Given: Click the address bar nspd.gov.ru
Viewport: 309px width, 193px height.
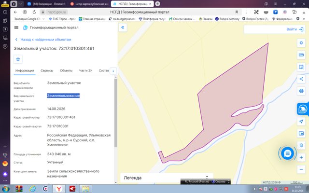Looking at the screenshot, I should pyautogui.click(x=57, y=12).
